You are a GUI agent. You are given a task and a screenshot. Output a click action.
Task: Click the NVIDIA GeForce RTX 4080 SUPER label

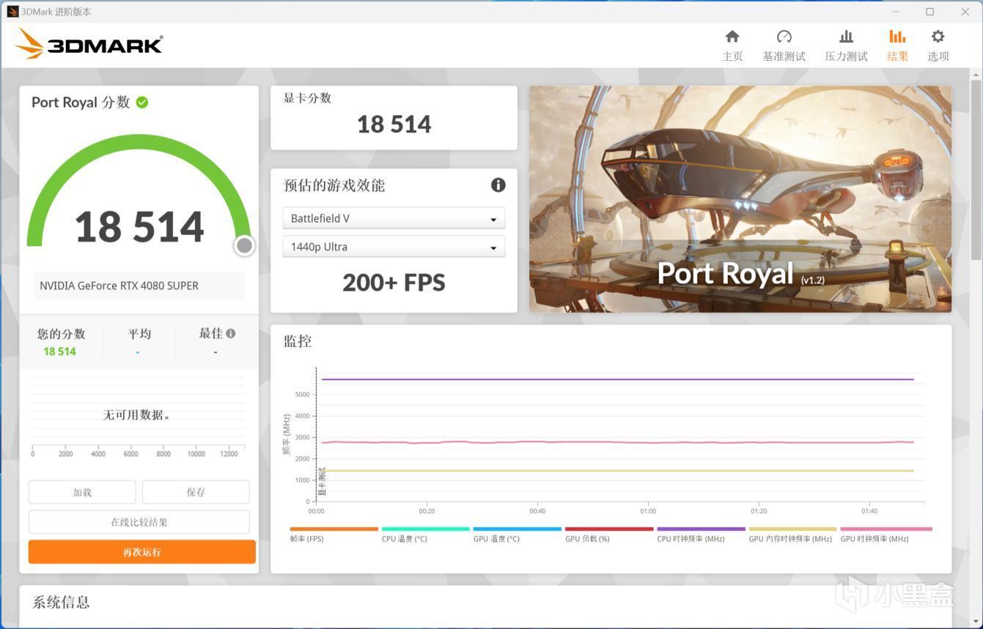tap(119, 286)
